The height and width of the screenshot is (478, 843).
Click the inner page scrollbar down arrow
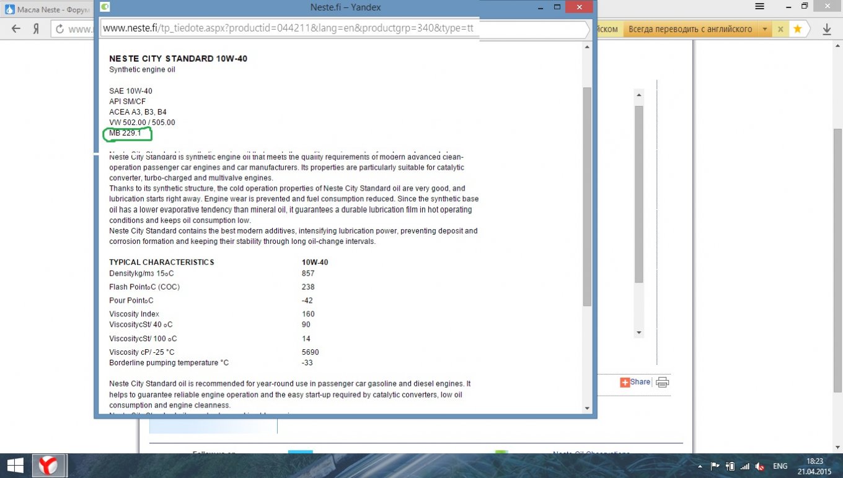[639, 333]
